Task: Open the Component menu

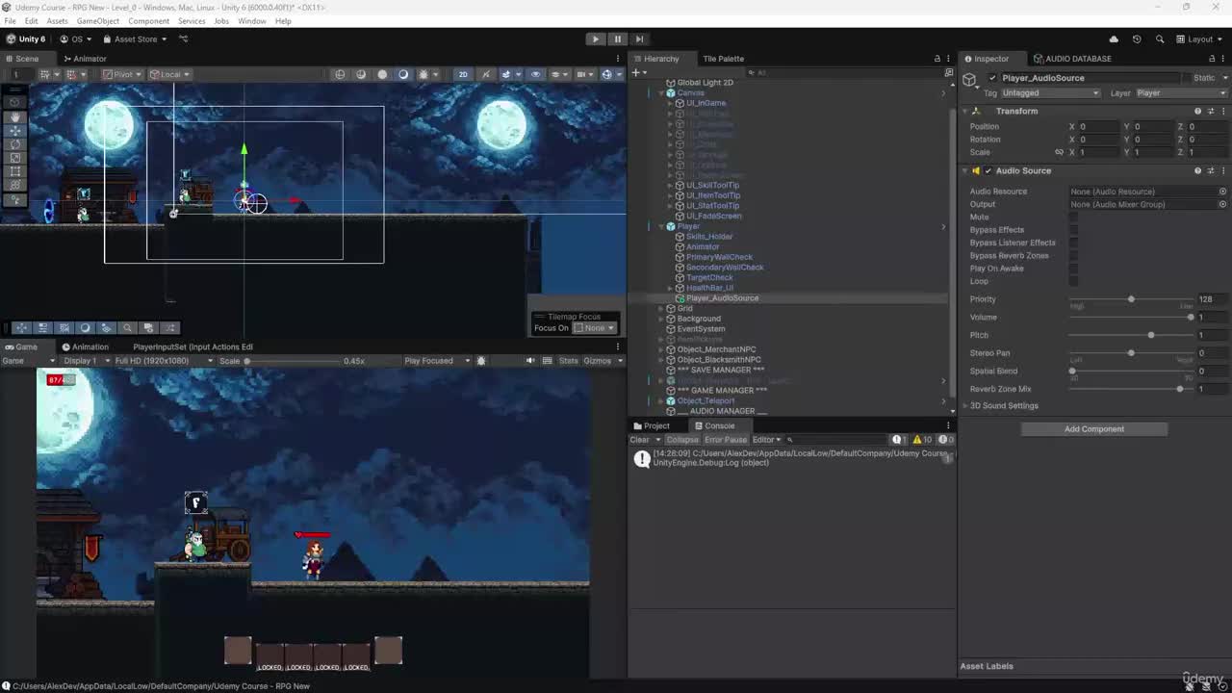Action: click(x=148, y=21)
